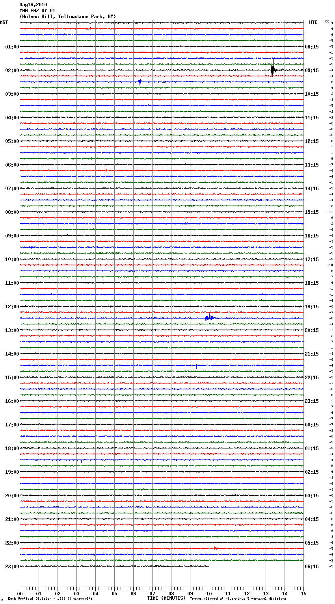Screen dimensions: 335x604
Task: Click the date May16,2010 in the header
Action: click(33, 5)
